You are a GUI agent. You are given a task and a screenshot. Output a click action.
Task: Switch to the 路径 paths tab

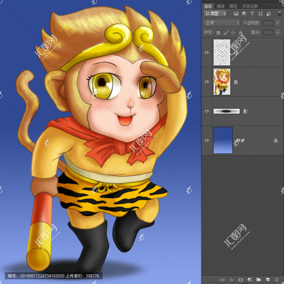[233, 6]
